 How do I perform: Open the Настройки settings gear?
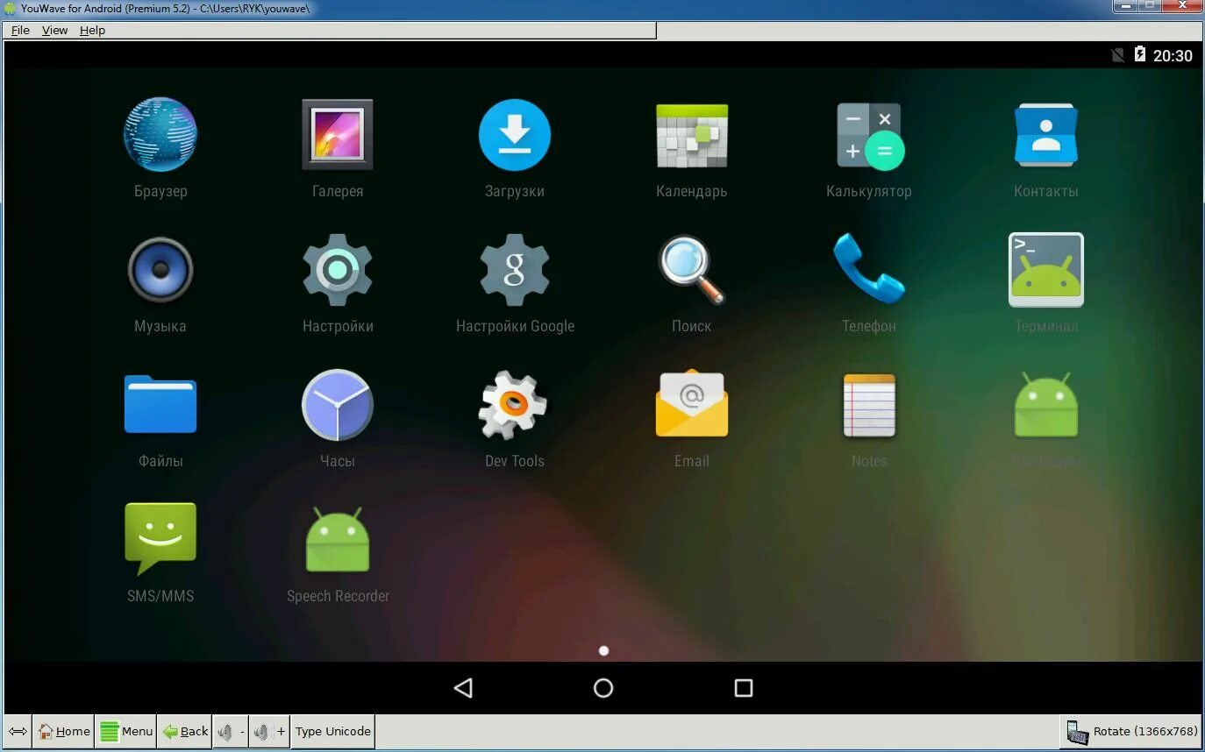coord(338,269)
